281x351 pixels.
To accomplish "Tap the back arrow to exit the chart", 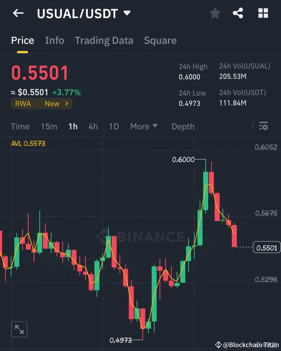I will click(x=18, y=13).
